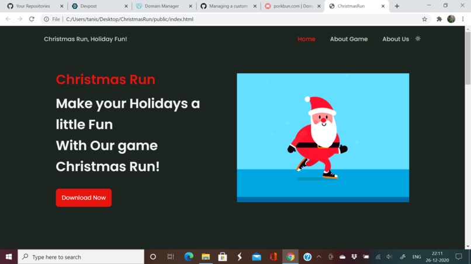Open the battery status tray icon
Screen dimensions: 471x264
point(366,257)
